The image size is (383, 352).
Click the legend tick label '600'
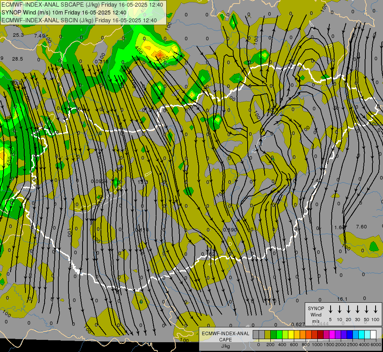click(x=294, y=345)
